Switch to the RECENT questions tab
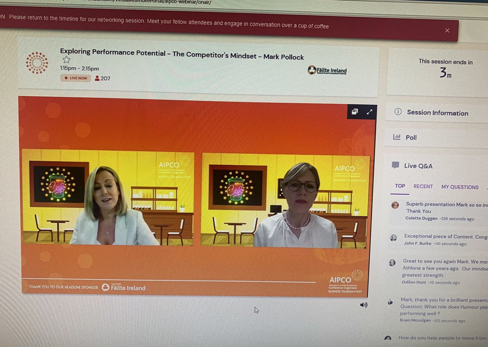The image size is (488, 347). (423, 187)
